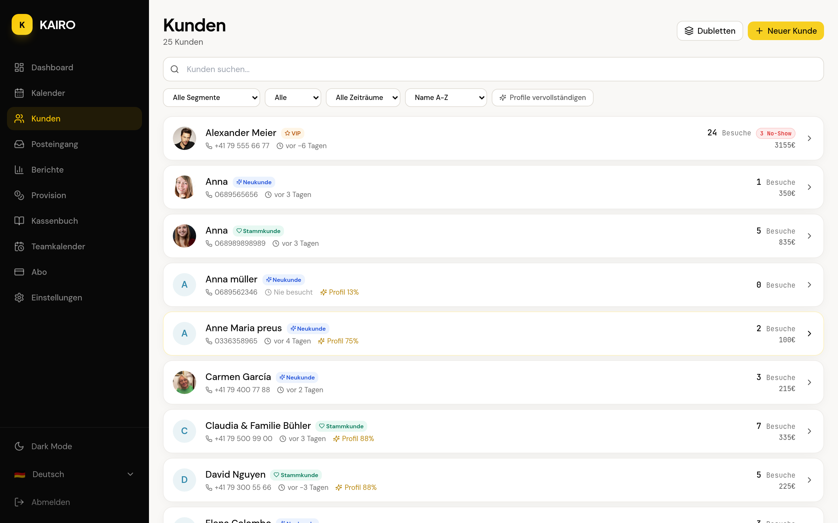This screenshot has width=838, height=523.
Task: Click the Berichte bar chart icon
Action: click(x=19, y=170)
